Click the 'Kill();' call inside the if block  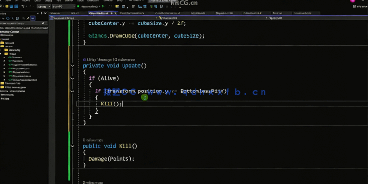[x=111, y=103]
